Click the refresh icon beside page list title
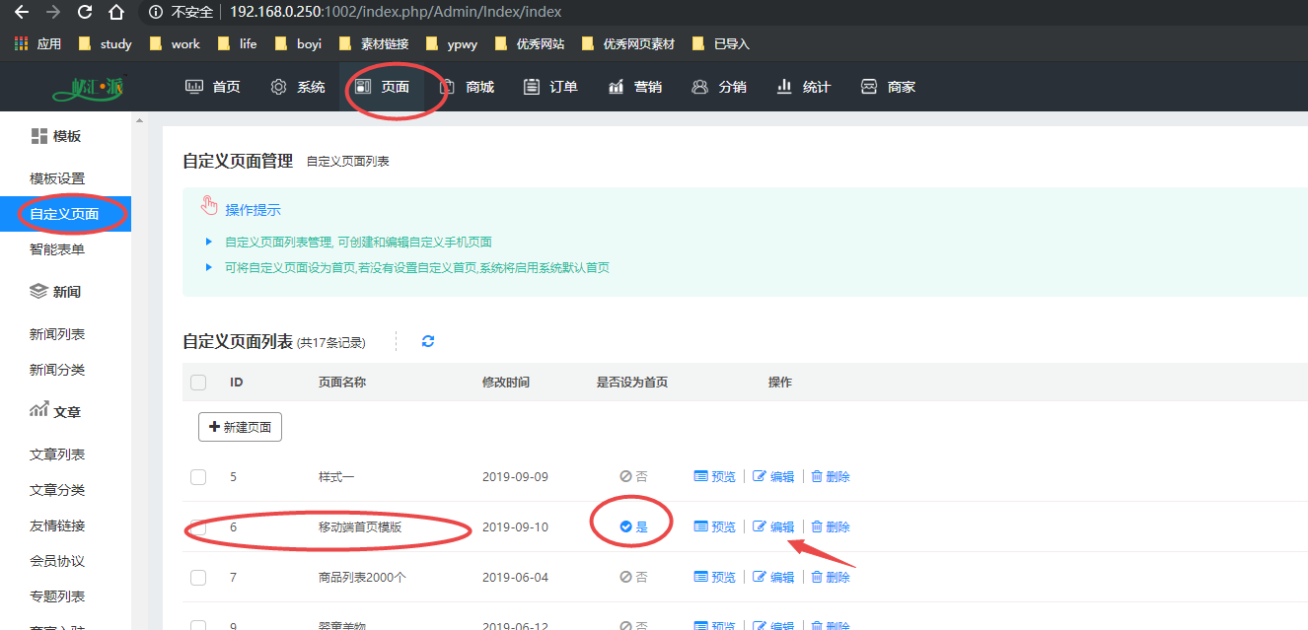 point(428,341)
